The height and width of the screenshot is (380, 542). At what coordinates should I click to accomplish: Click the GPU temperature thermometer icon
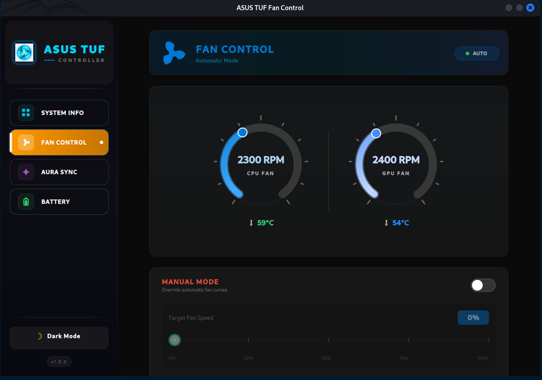click(x=386, y=223)
